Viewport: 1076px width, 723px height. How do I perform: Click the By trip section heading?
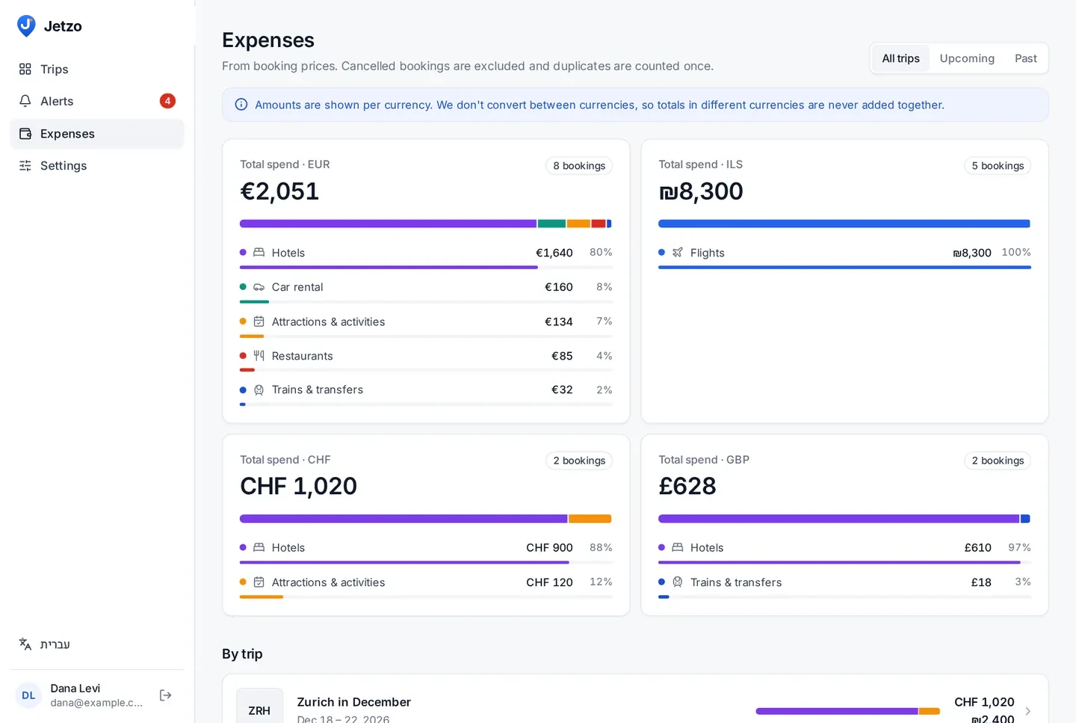pos(242,653)
